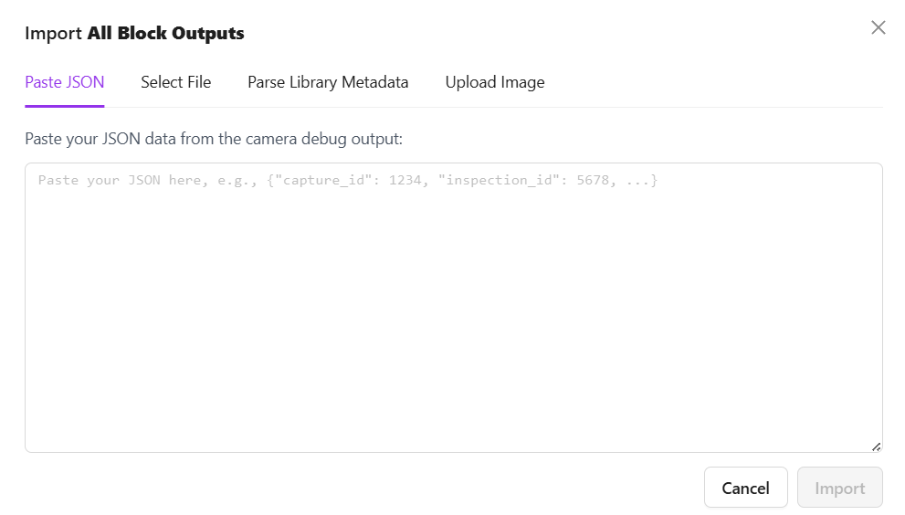905x515 pixels.
Task: Click the "Paste your JSON data" instruction label
Action: [214, 139]
